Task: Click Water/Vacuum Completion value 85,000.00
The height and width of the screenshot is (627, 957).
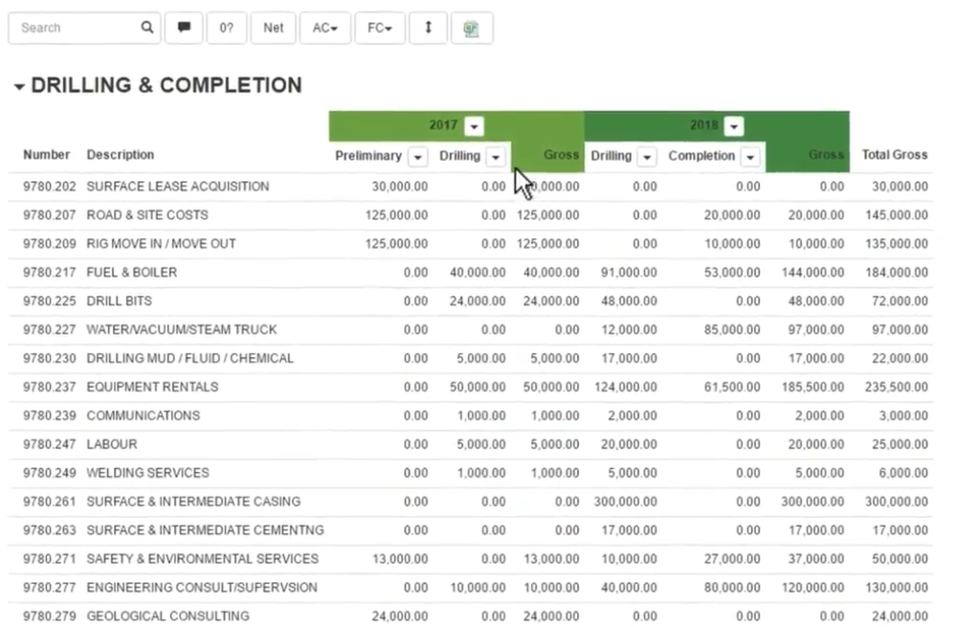Action: 732,329
